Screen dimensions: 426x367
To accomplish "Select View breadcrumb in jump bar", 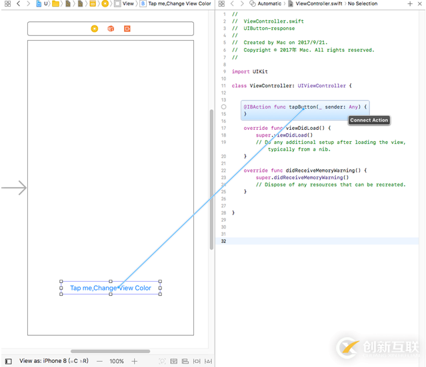I will [x=125, y=3].
